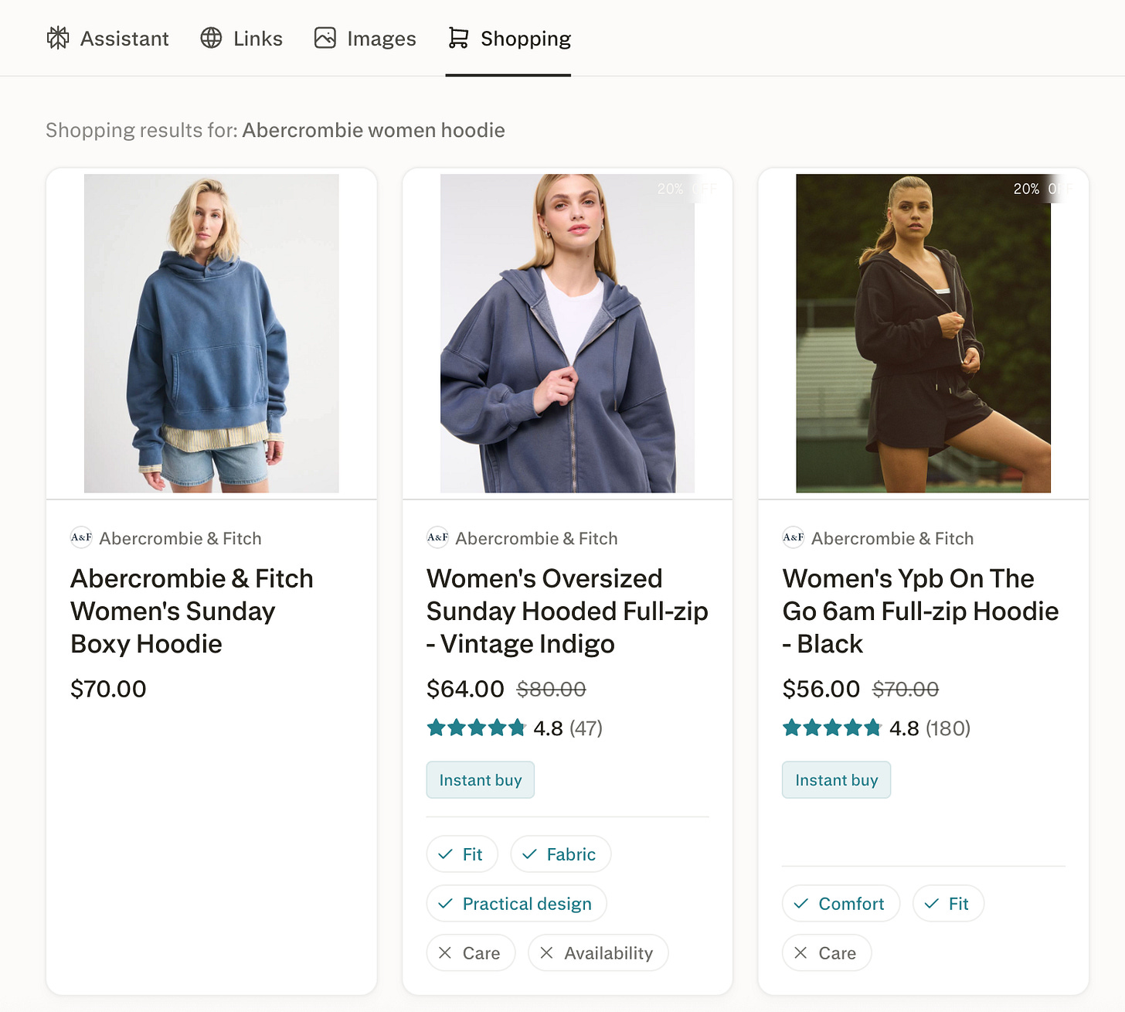Select the Fit tag on Vintage Indigo card

tap(462, 854)
